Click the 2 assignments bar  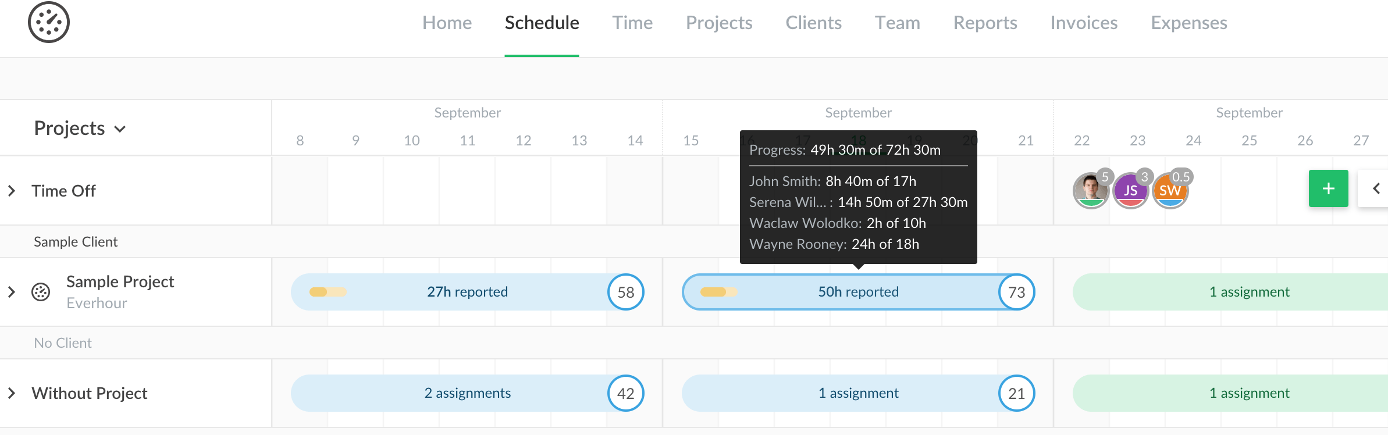(467, 393)
